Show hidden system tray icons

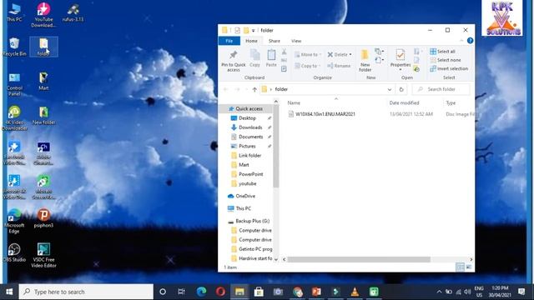coord(439,292)
